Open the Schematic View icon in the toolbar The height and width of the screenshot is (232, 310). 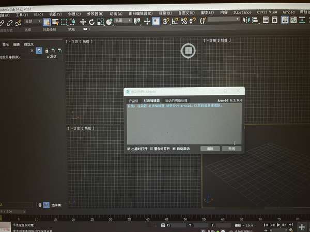(302, 20)
